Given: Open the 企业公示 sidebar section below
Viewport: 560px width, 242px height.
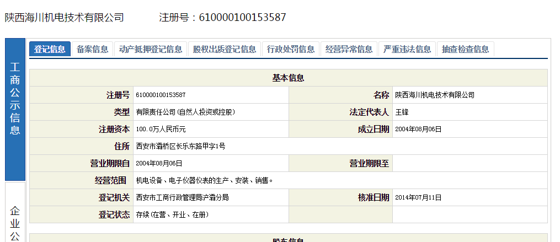Looking at the screenshot, I should 15,223.
